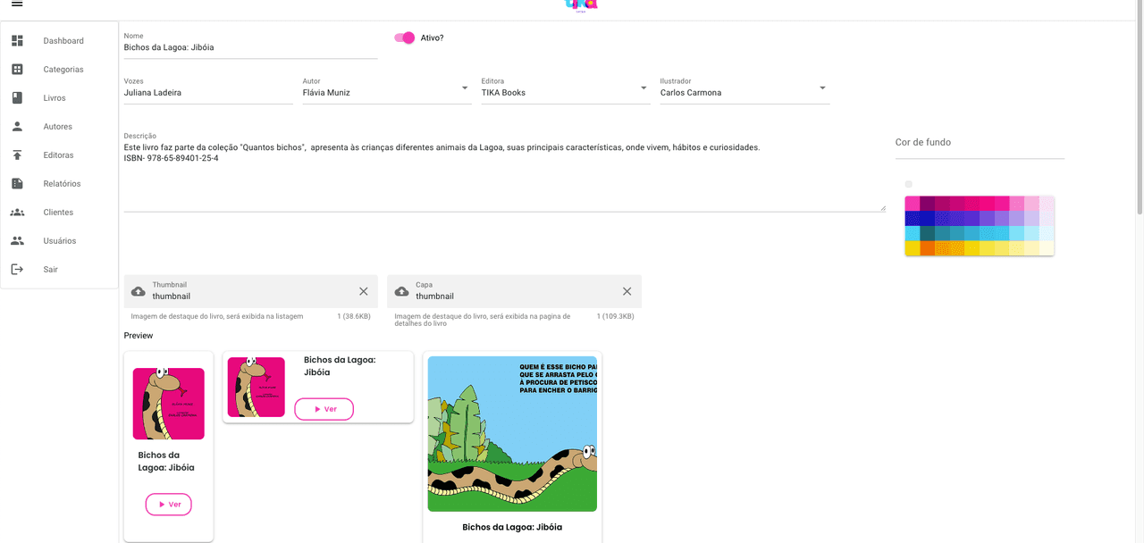Click Ver button in the tall preview card
Viewport: 1144px width, 543px height.
tap(169, 505)
